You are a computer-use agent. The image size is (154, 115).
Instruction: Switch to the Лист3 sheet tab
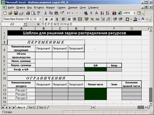(43, 108)
